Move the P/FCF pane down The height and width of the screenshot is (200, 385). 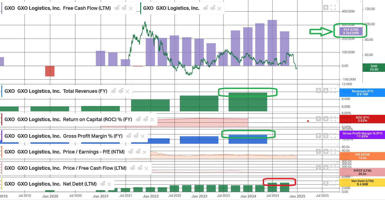[326, 167]
